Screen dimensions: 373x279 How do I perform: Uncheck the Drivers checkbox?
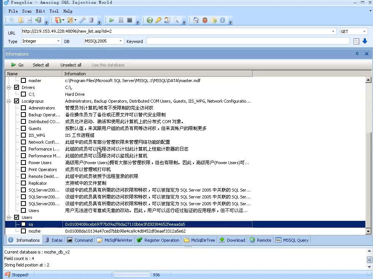click(x=17, y=87)
